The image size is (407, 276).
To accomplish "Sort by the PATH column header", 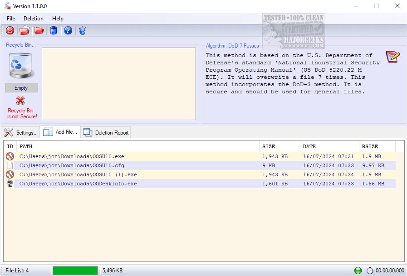I will tap(138, 146).
